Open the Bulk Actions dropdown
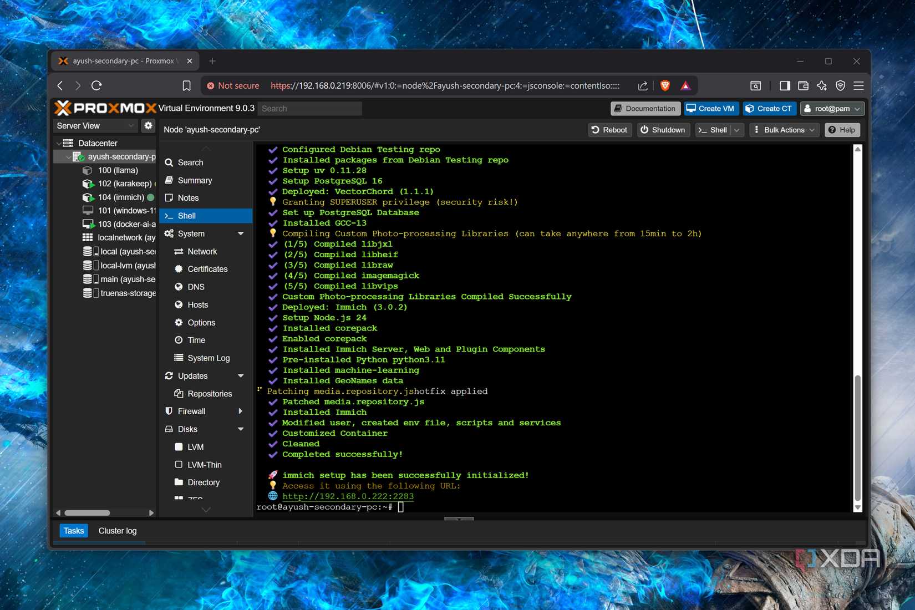This screenshot has width=915, height=610. coord(784,130)
